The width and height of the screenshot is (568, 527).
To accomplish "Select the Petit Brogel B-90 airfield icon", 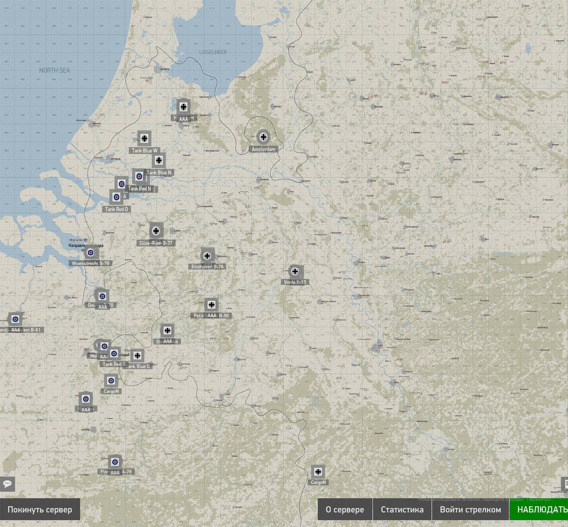I will (212, 305).
